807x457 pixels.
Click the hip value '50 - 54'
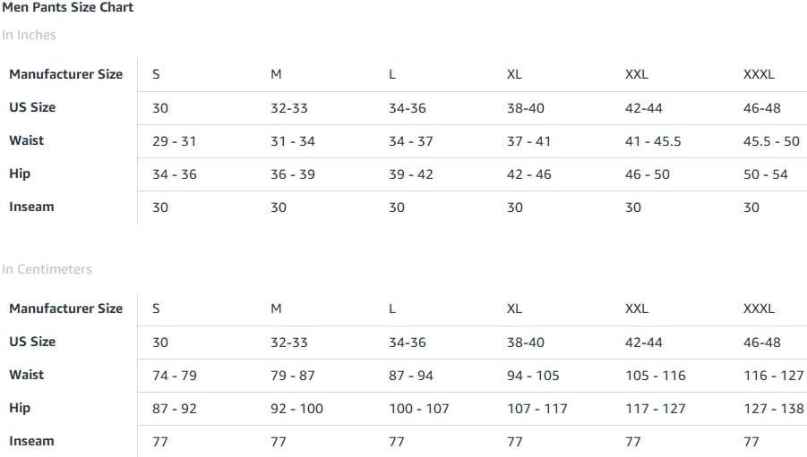765,174
